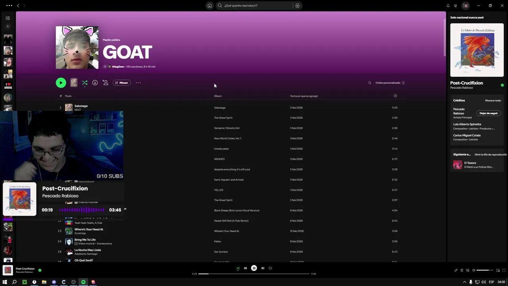Open more options for GOAT playlist
508x286 pixels.
point(138,83)
